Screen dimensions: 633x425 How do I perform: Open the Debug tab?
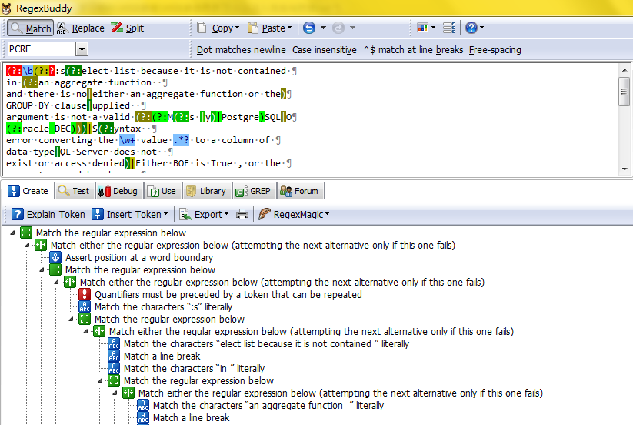click(118, 191)
